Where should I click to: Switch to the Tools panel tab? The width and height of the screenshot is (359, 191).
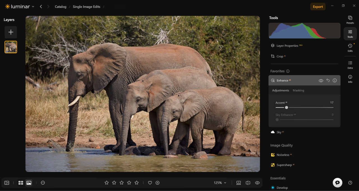pyautogui.click(x=350, y=34)
